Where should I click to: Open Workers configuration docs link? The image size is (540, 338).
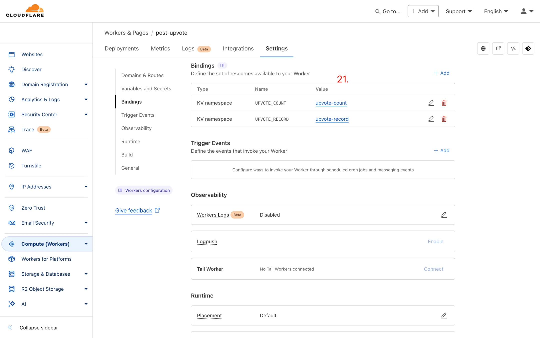(x=144, y=191)
